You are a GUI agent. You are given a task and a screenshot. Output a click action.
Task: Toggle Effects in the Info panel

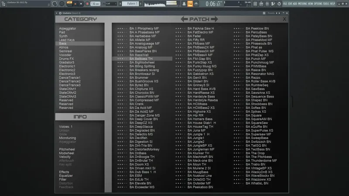64,172
